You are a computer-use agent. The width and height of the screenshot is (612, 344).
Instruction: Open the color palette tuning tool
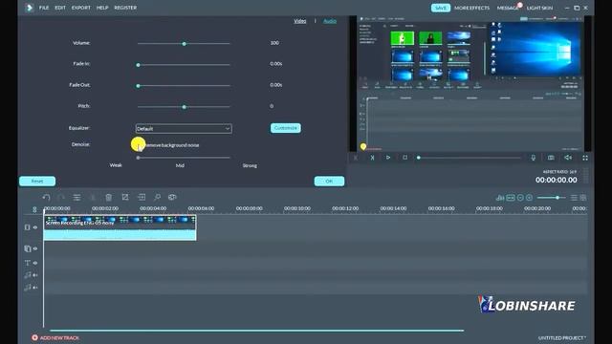(172, 198)
